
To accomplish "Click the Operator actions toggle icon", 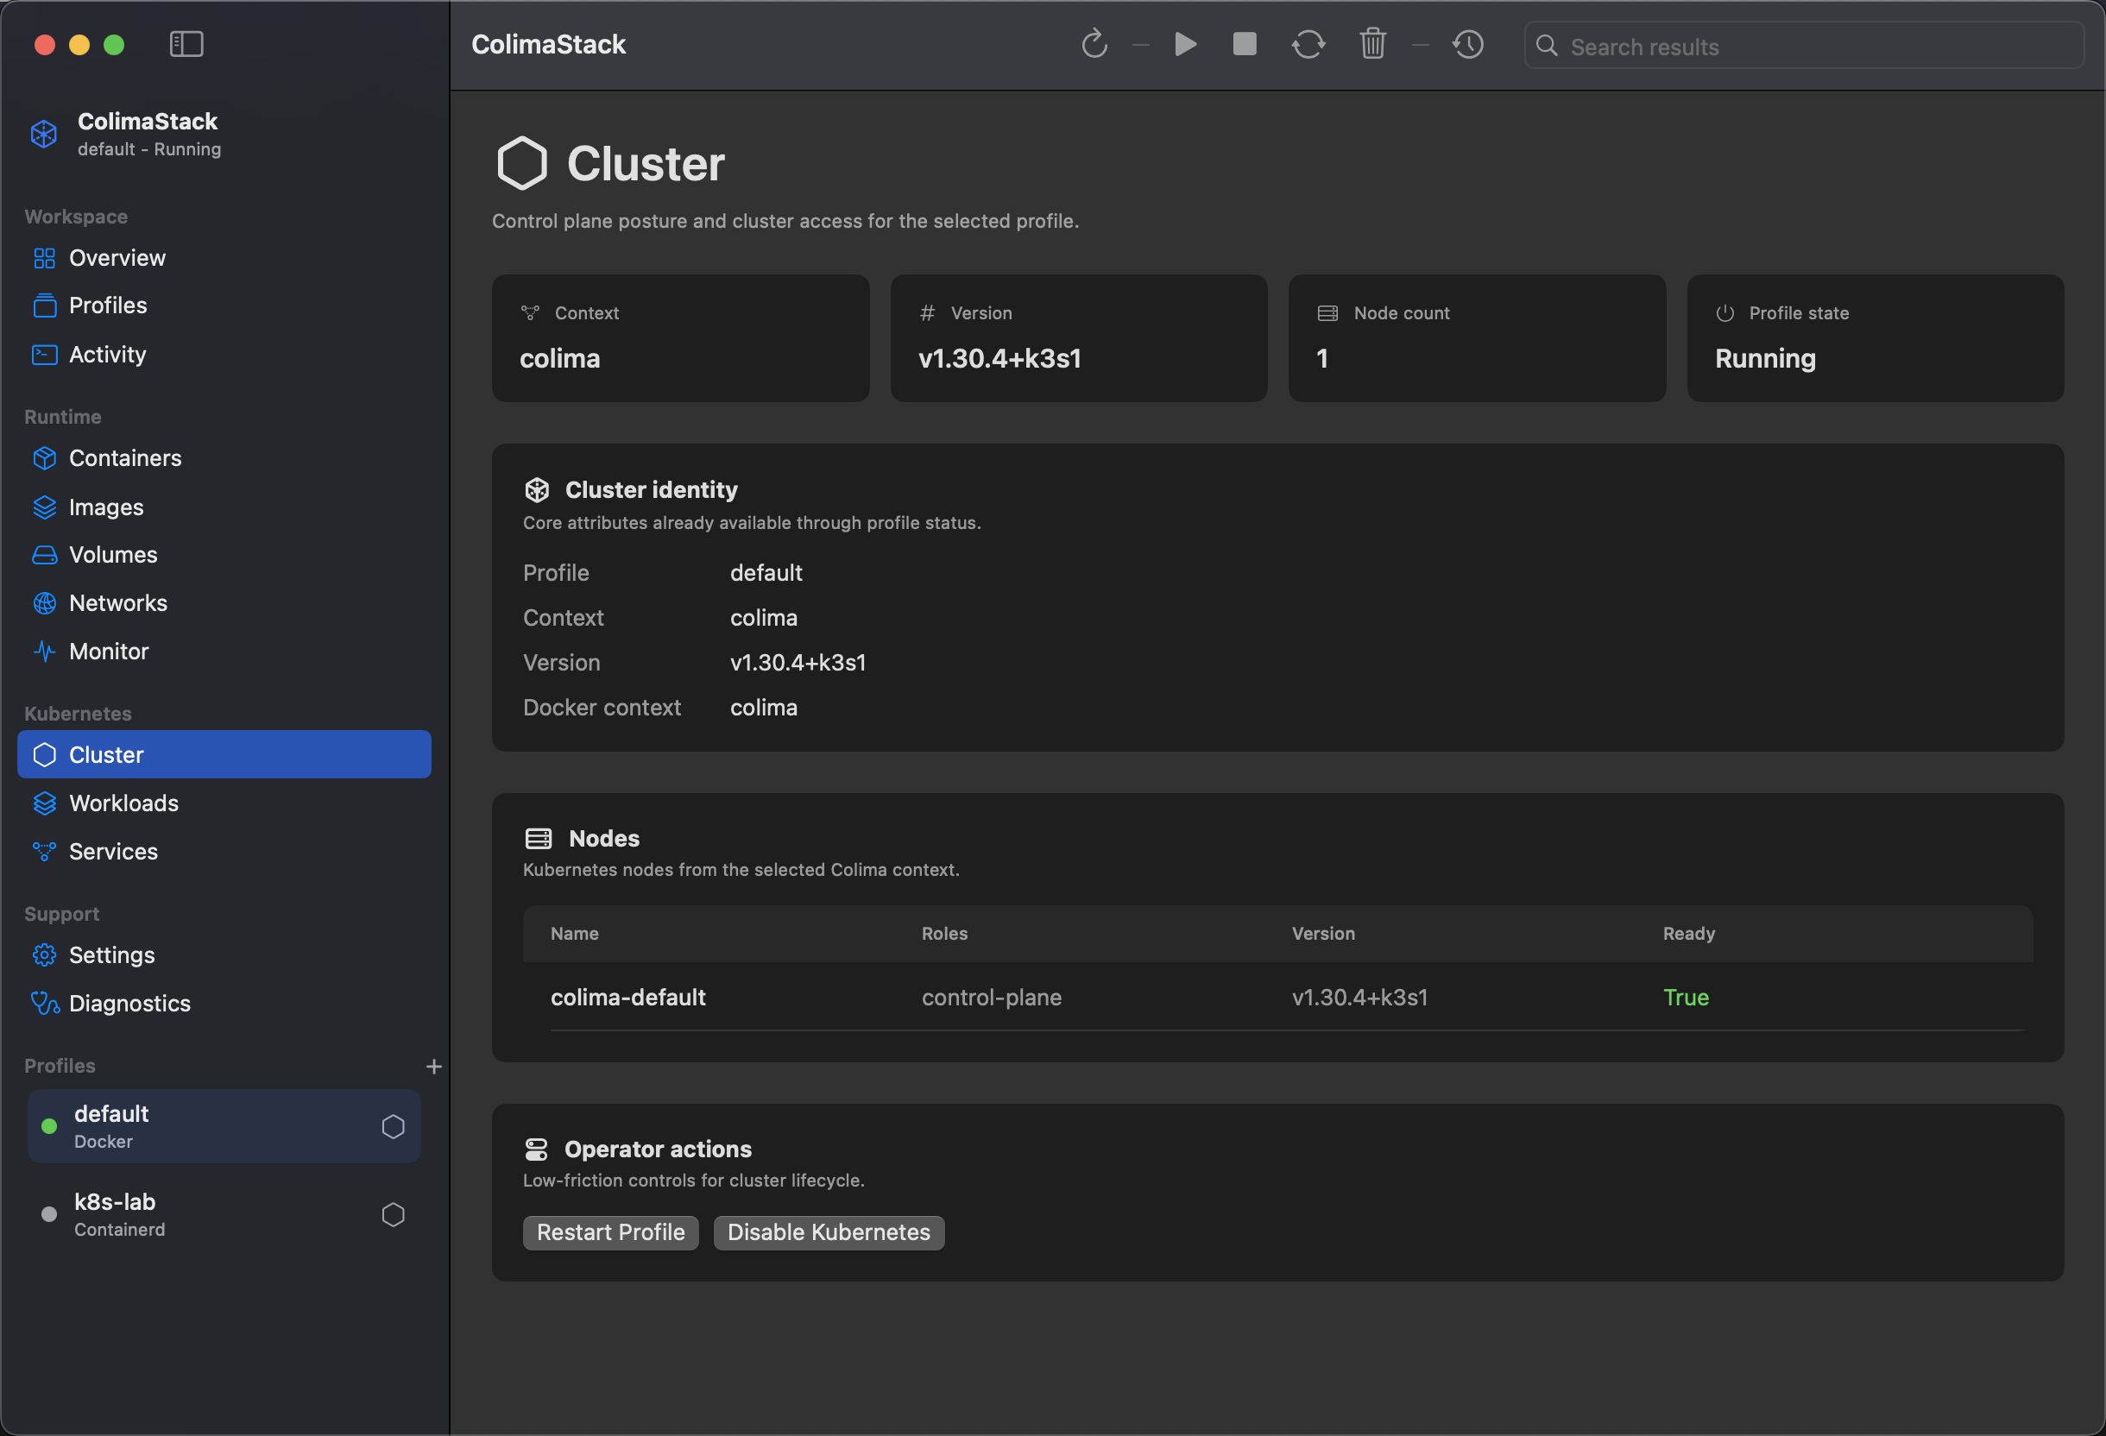I will [537, 1149].
